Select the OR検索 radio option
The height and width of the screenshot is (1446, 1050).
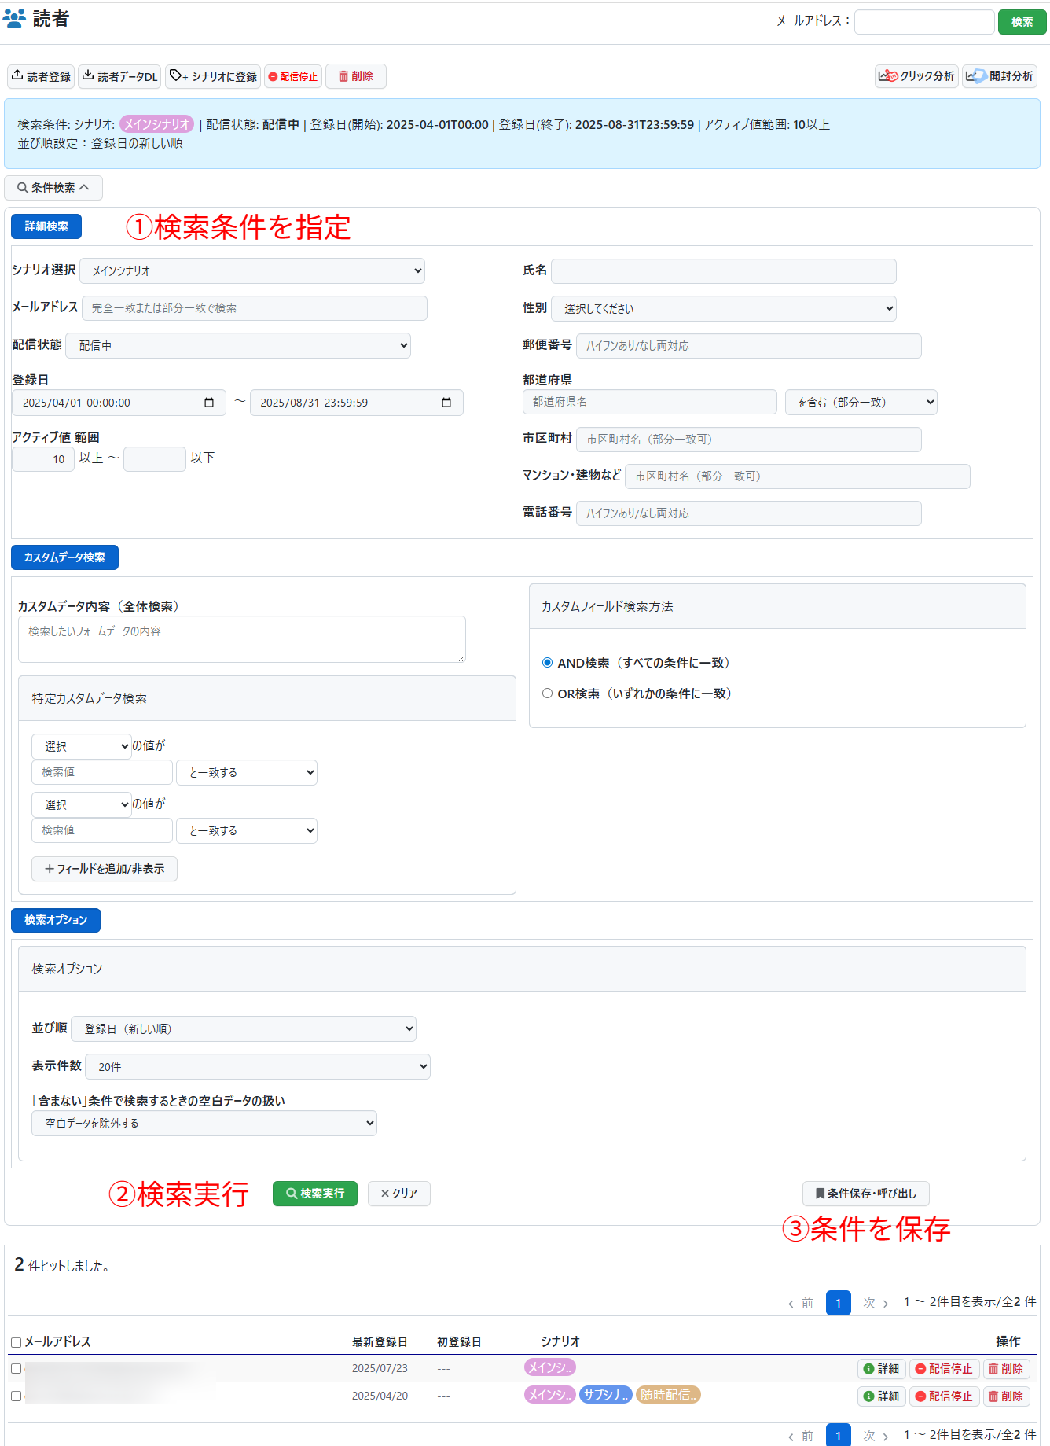(547, 694)
